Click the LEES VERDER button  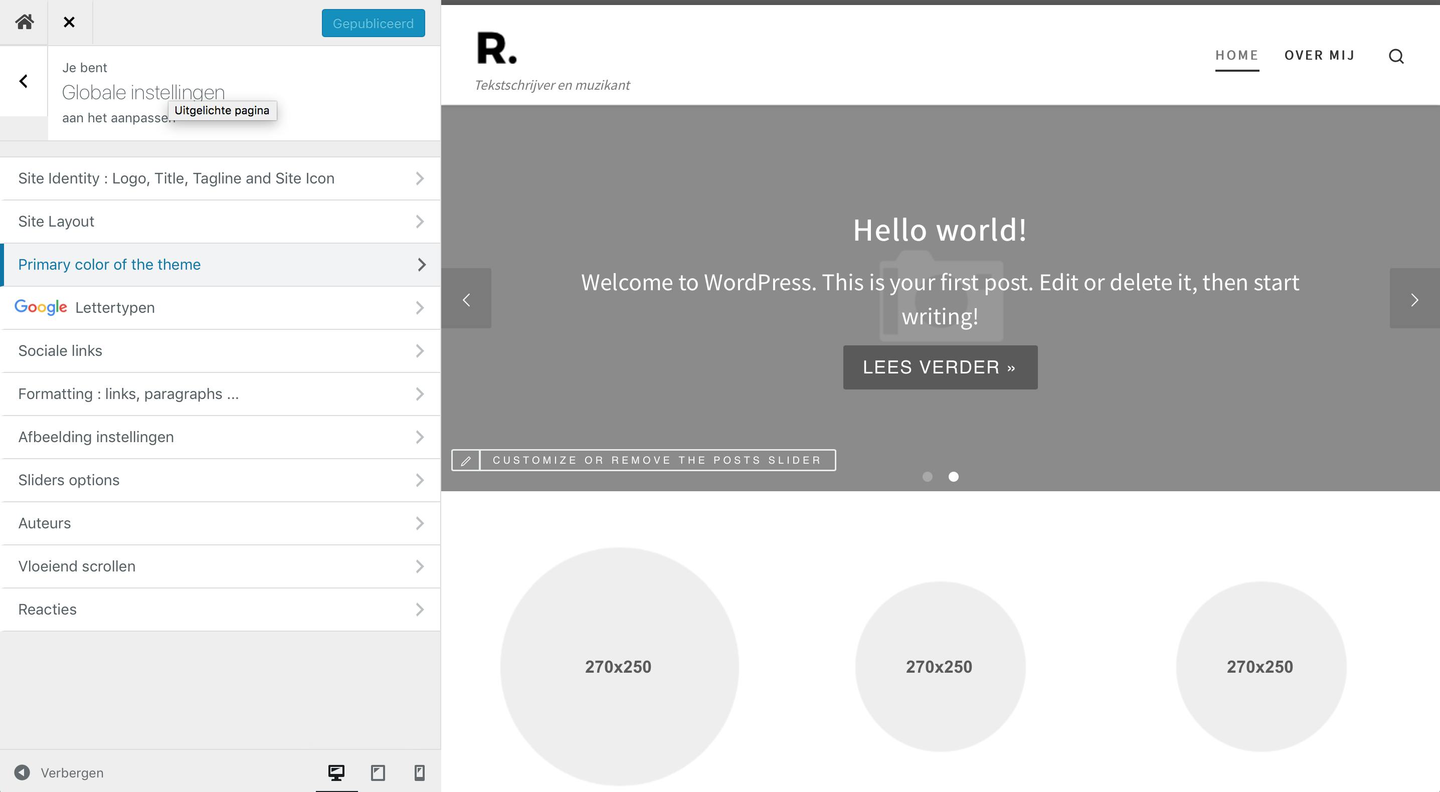(940, 367)
